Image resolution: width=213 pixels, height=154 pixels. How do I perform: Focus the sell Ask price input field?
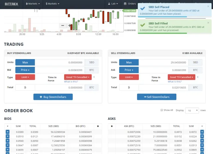163,70
